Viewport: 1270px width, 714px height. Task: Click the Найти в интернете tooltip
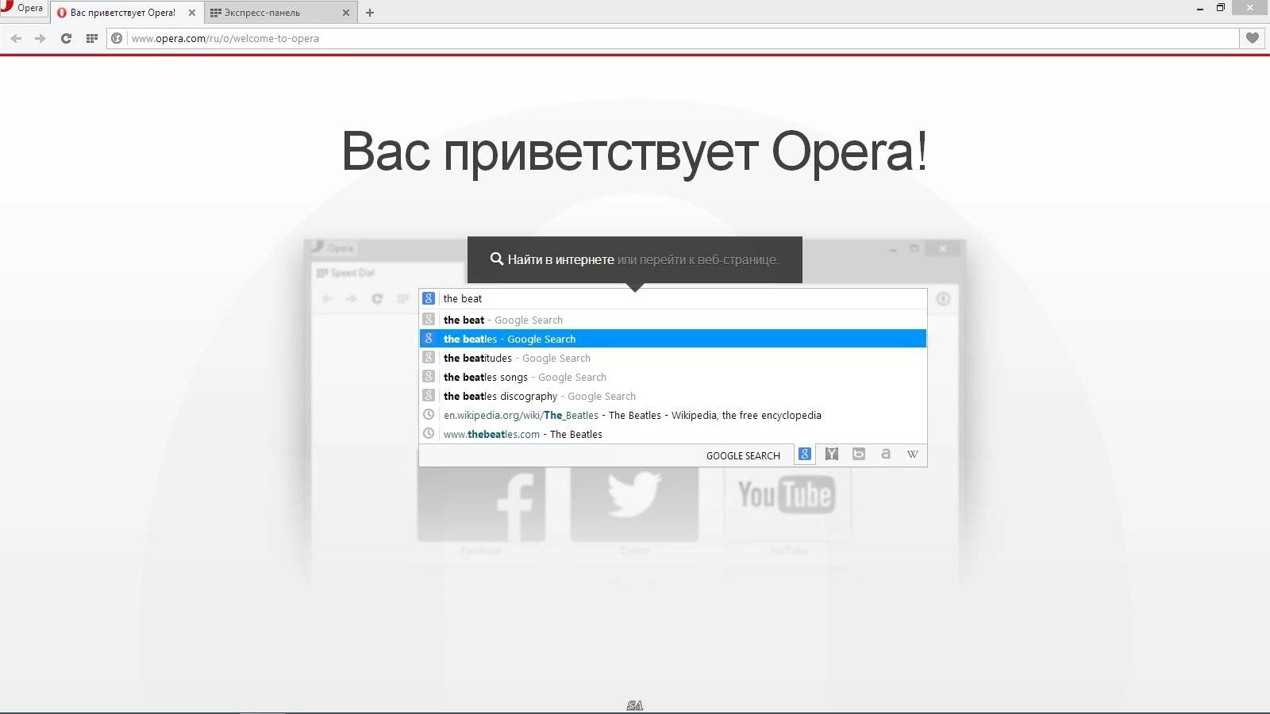tap(634, 259)
